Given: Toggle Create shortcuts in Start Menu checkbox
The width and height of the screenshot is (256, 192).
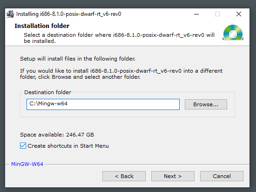Looking at the screenshot, I should pyautogui.click(x=23, y=145).
